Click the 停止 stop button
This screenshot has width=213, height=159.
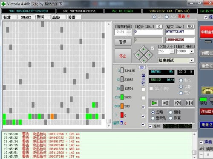[x=123, y=56]
